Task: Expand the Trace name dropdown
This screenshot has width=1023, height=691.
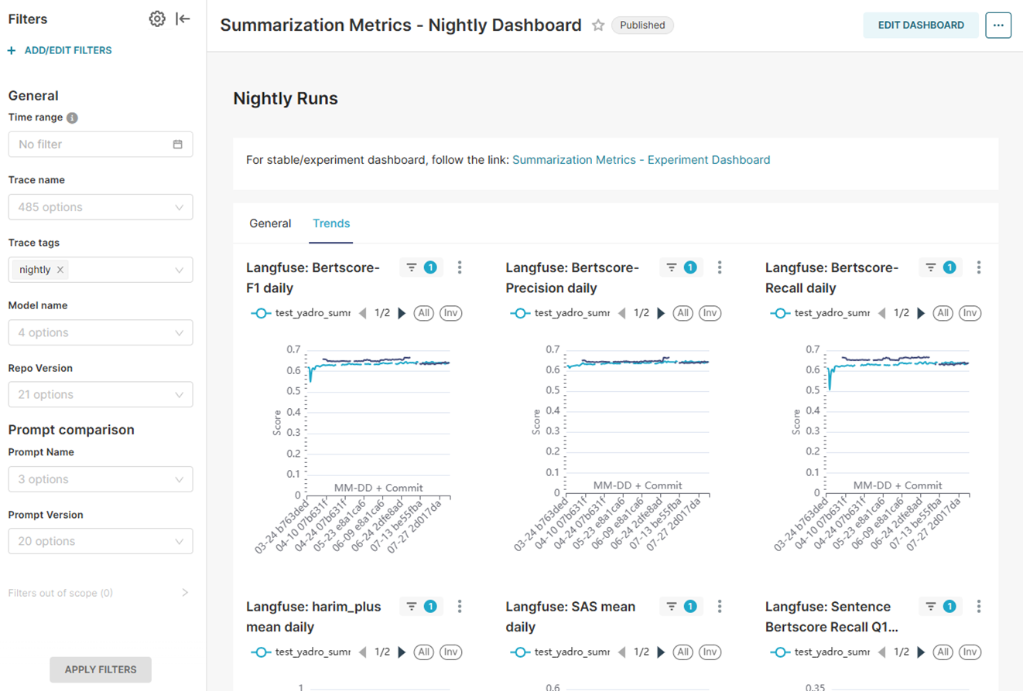Action: (x=101, y=207)
